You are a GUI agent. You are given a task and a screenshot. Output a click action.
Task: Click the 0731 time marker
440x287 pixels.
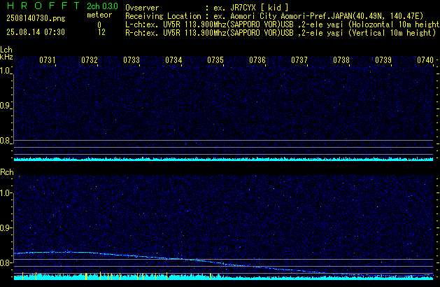click(48, 60)
